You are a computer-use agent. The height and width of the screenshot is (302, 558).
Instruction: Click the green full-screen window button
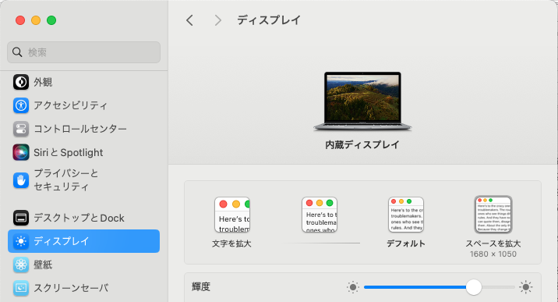51,20
